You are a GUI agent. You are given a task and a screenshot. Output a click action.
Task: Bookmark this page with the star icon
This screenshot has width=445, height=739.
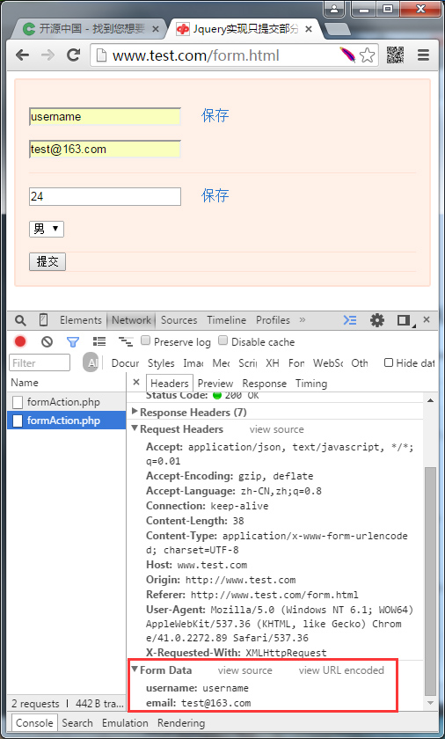point(367,55)
